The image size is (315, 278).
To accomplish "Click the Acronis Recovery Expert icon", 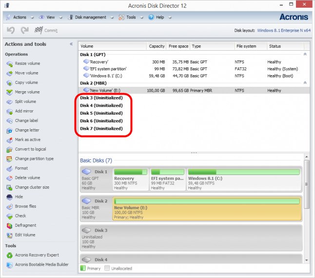I will click(9, 255).
